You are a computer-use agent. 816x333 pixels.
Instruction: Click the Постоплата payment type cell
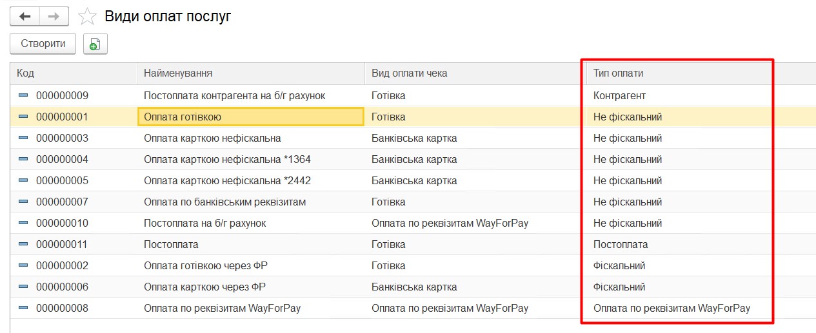coord(621,244)
